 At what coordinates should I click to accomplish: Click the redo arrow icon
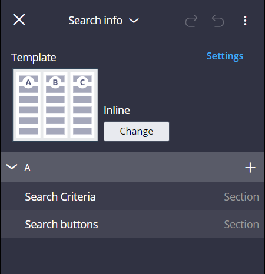tap(191, 21)
